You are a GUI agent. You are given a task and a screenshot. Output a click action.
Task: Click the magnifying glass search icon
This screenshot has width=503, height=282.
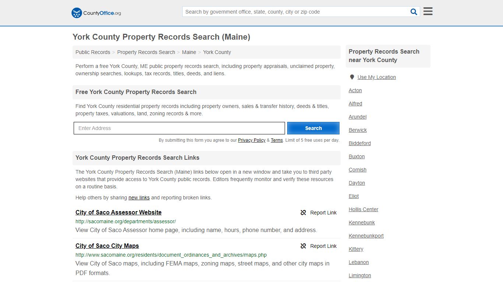click(x=414, y=12)
